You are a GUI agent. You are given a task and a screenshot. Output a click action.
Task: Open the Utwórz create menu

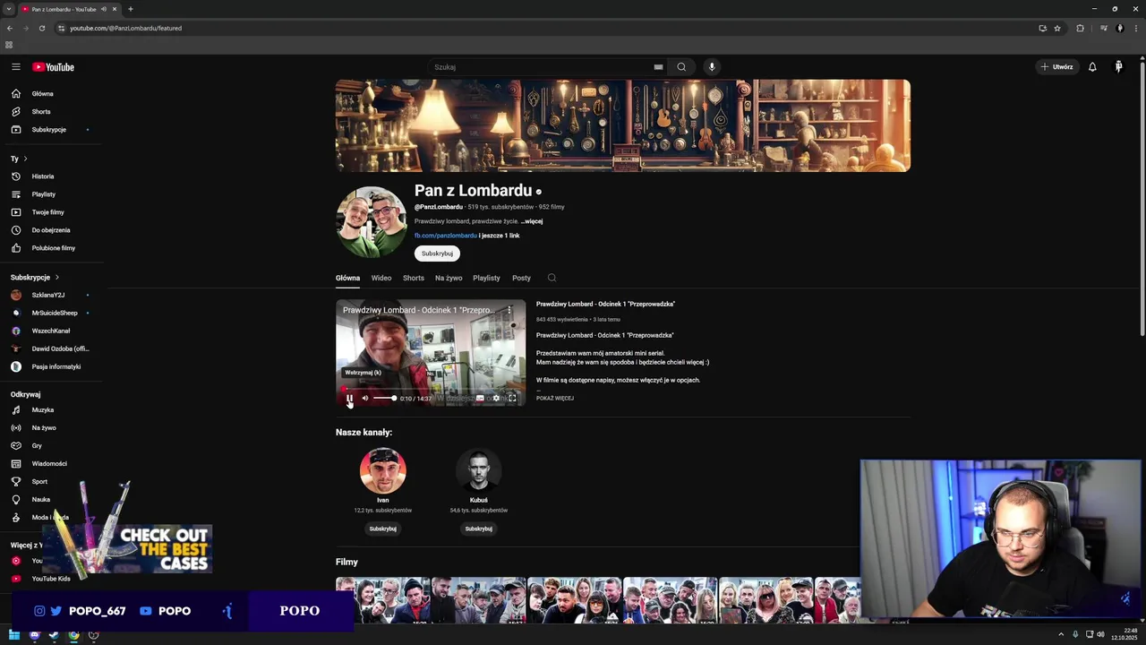(x=1056, y=67)
